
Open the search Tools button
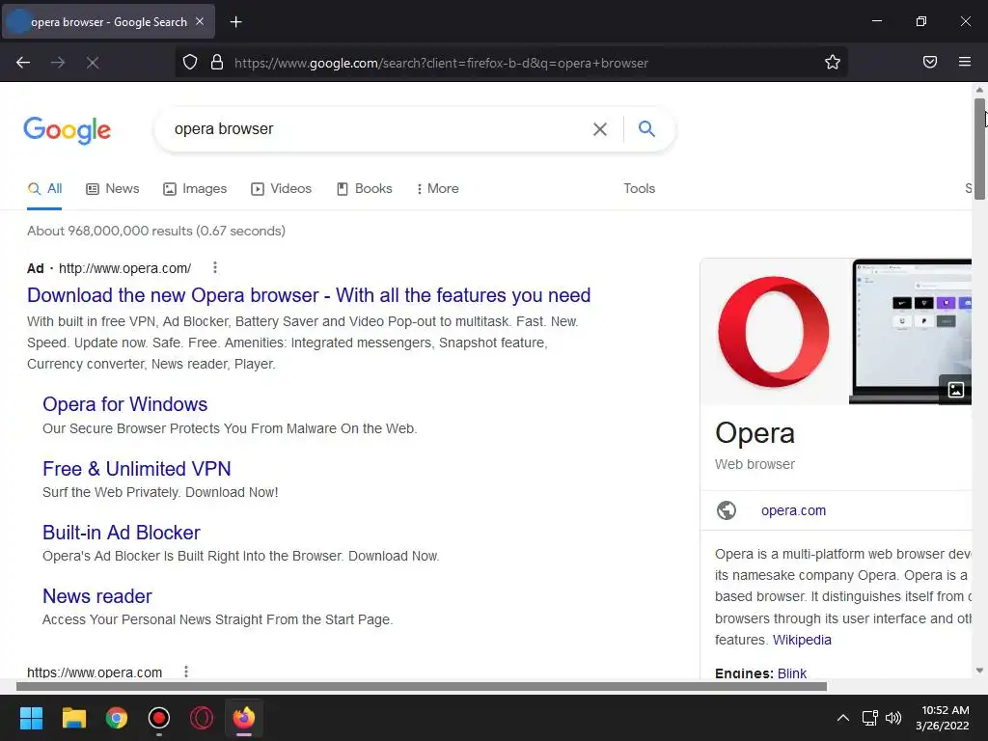pyautogui.click(x=639, y=188)
